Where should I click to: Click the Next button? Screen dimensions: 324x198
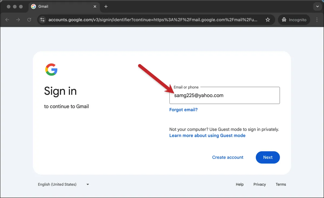click(x=268, y=157)
